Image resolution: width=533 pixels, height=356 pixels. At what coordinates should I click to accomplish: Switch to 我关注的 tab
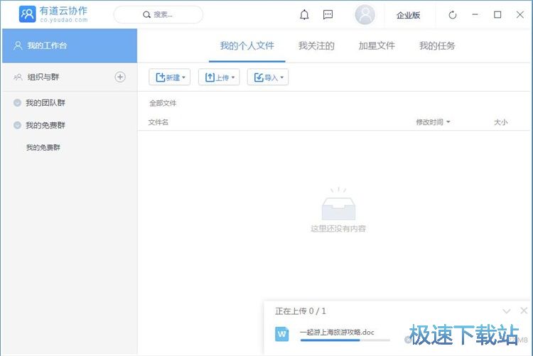pos(316,45)
